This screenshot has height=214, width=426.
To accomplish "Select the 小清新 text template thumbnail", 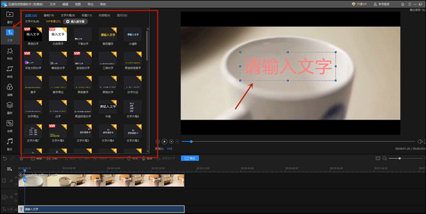I will tap(133, 34).
